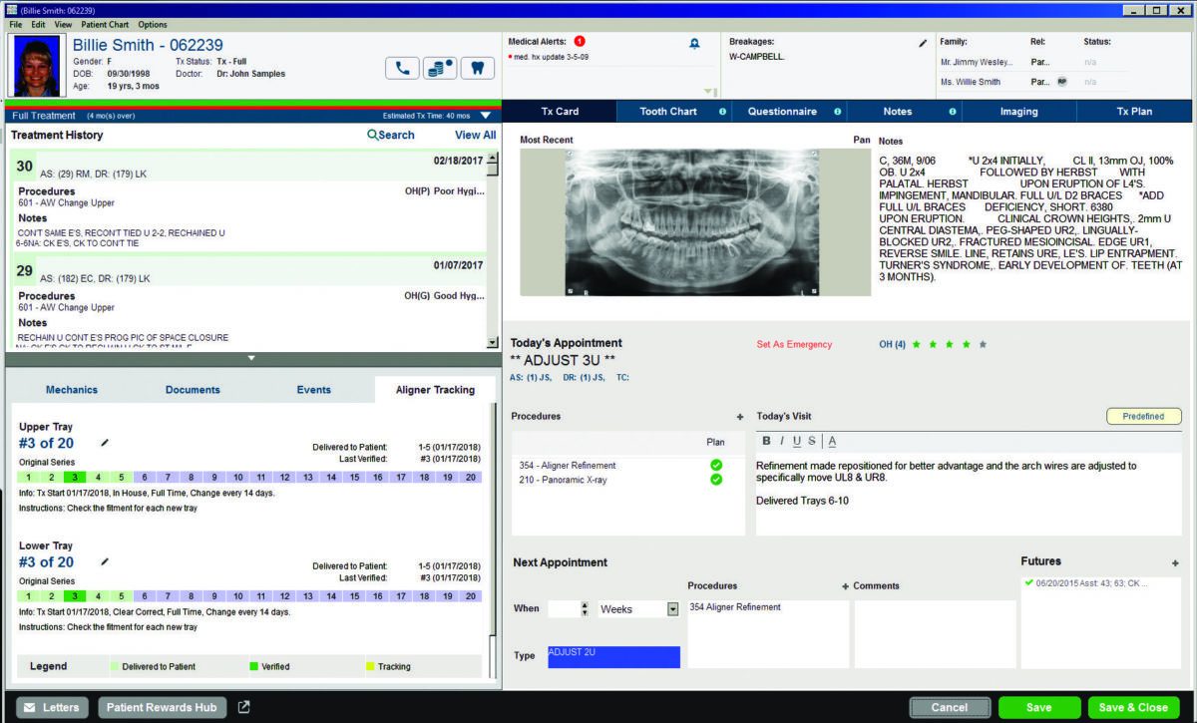The width and height of the screenshot is (1197, 723).
Task: Edit the Lower Tray with pencil icon
Action: 105,561
